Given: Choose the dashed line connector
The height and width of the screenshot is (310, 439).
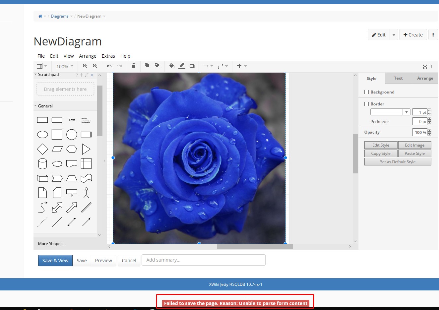Looking at the screenshot, I should [42, 222].
